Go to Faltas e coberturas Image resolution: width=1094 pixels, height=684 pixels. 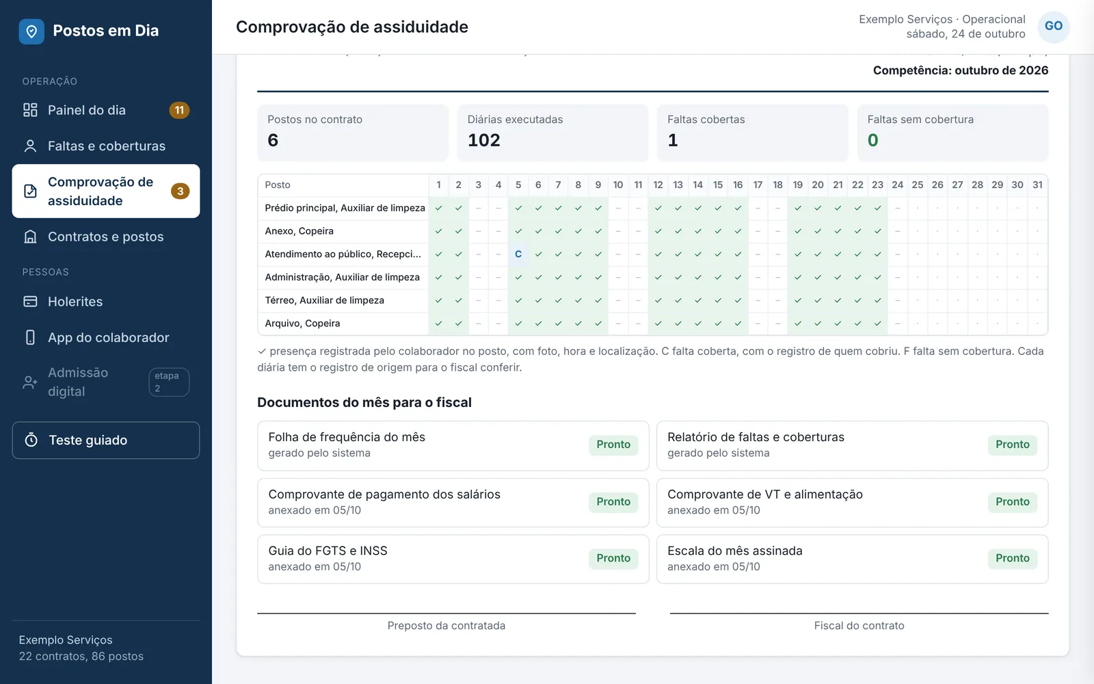point(106,146)
